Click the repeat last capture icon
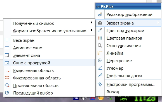Image resolution: width=162 pixels, height=102 pixels. (7, 93)
